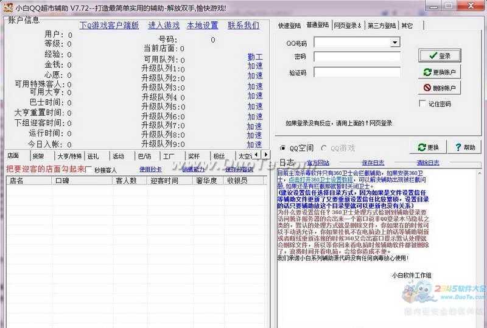Click the 使用秒卡 link
This screenshot has width=487, height=328.
click(150, 169)
